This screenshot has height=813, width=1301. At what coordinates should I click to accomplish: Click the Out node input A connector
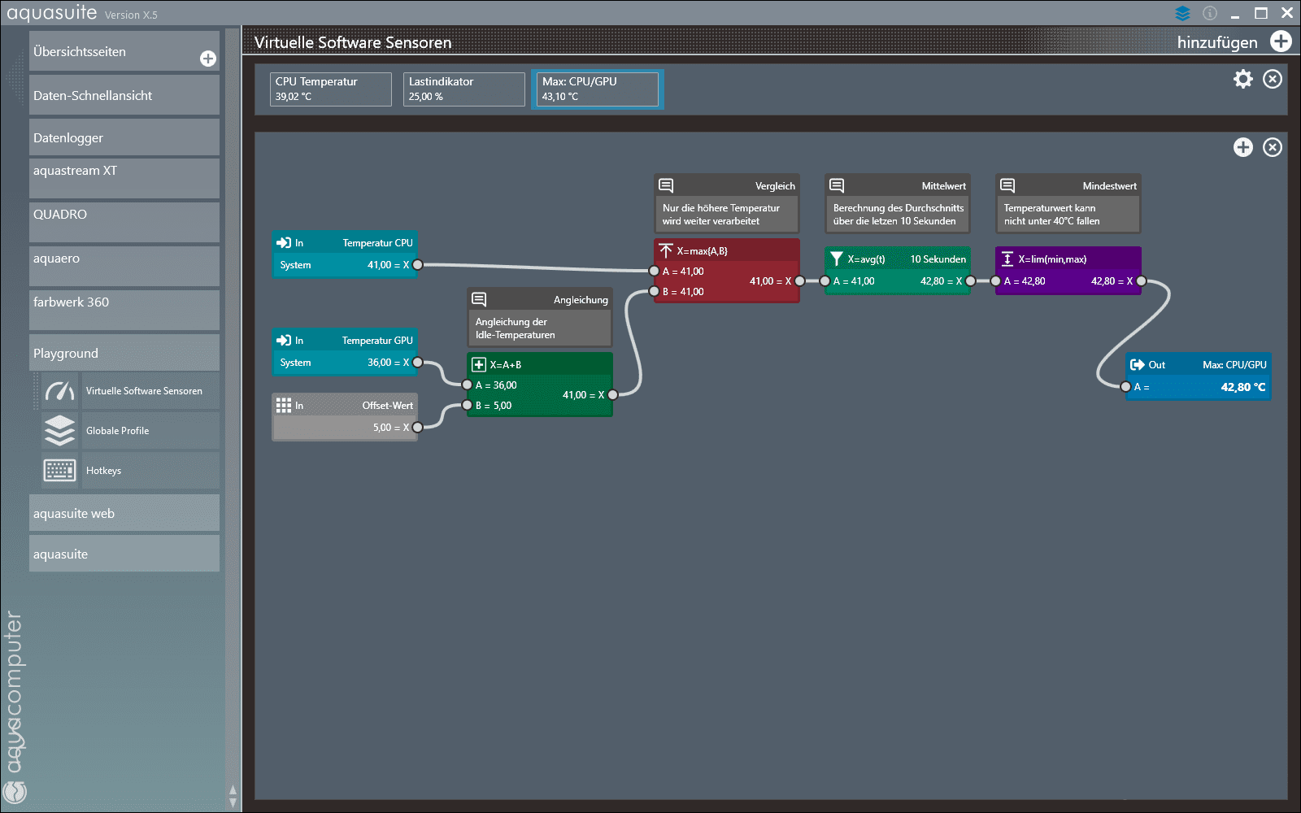1125,387
